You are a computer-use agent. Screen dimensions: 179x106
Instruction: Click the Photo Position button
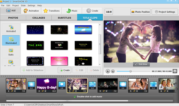pos(141,12)
